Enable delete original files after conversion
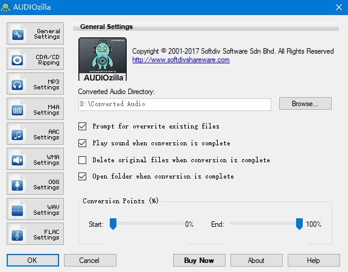 (x=83, y=160)
